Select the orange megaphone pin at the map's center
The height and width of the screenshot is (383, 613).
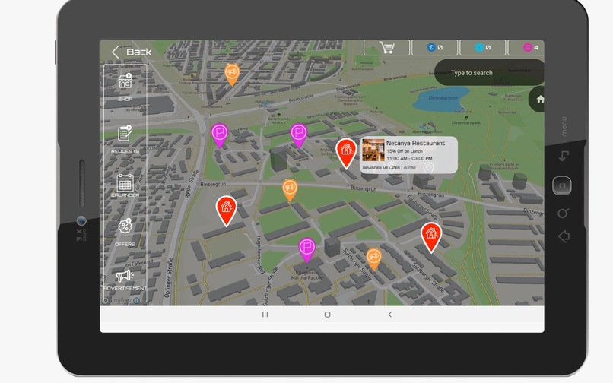(x=290, y=190)
